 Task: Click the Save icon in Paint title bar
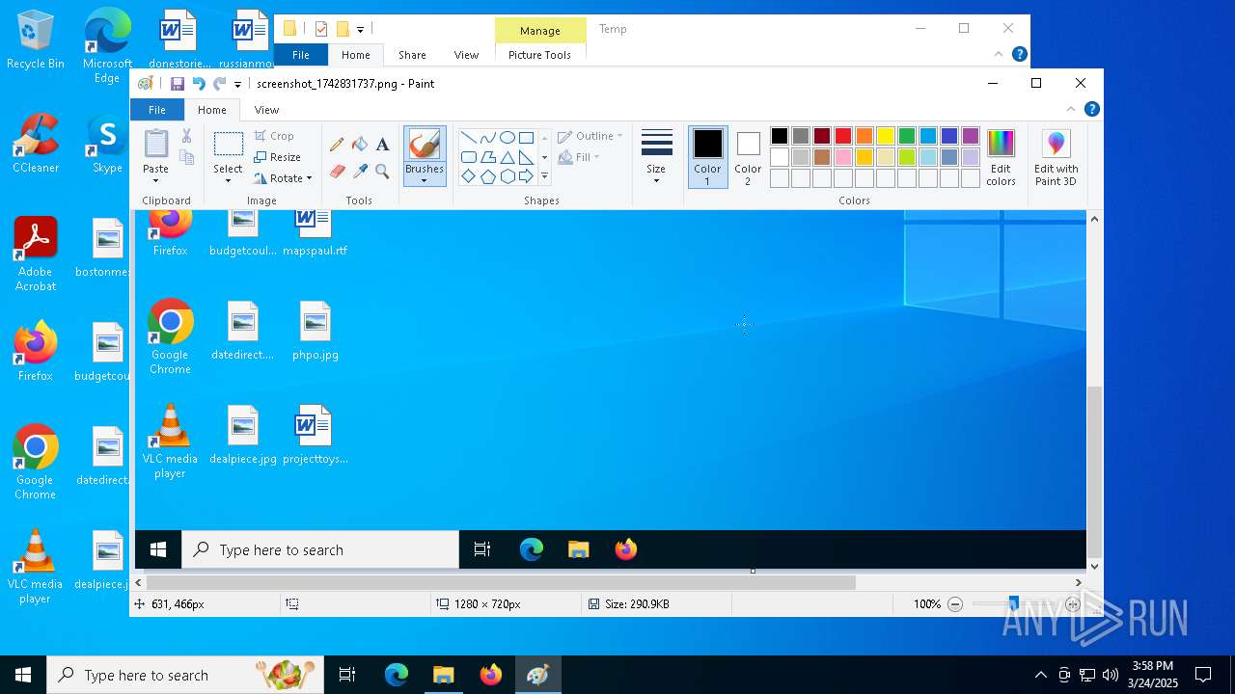coord(178,84)
